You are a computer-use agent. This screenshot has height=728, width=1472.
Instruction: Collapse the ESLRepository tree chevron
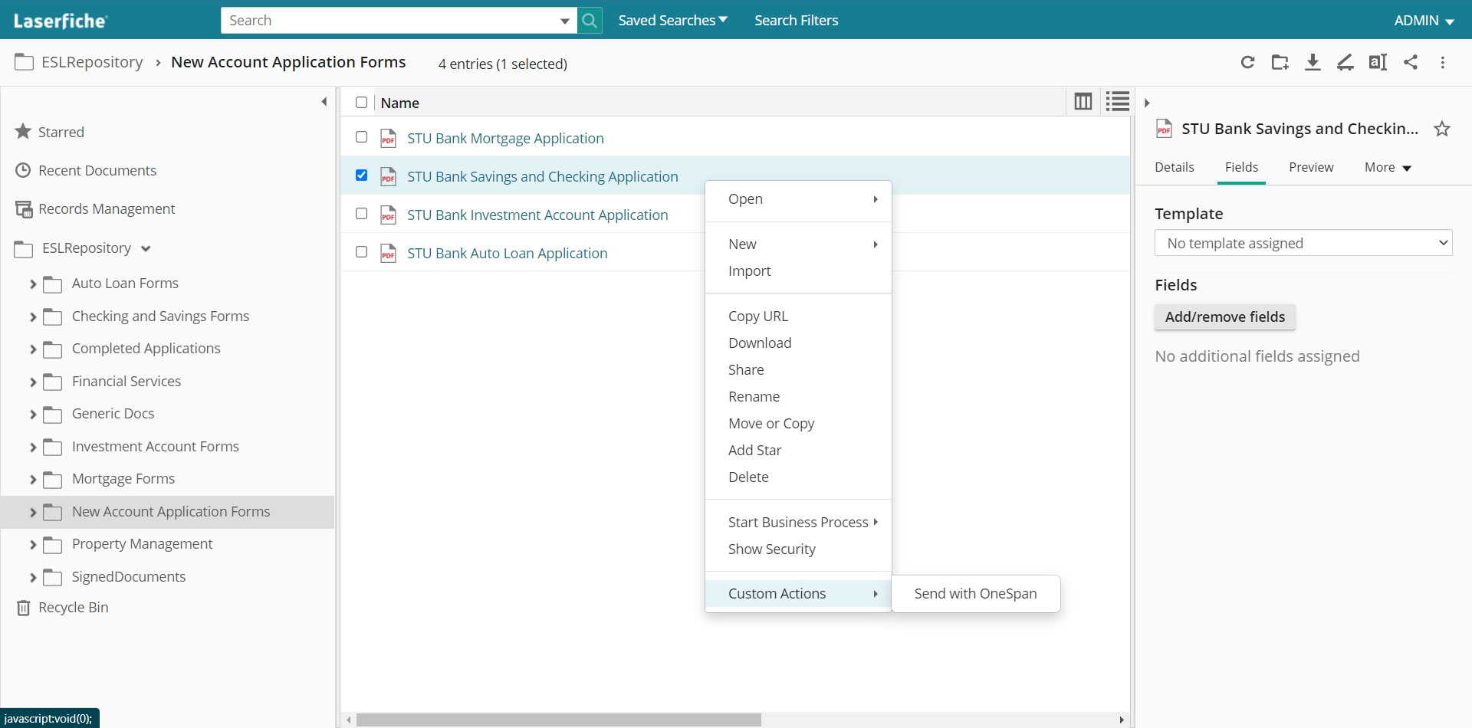146,248
